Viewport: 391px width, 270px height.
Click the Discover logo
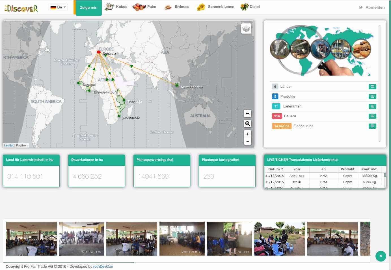[21, 8]
